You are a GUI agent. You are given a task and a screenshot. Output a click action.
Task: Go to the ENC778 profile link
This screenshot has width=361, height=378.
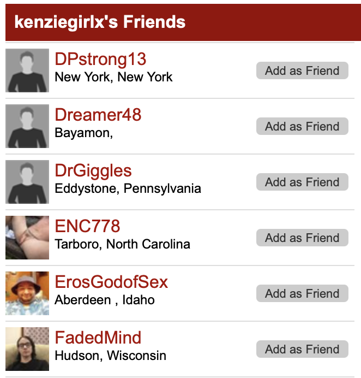click(x=87, y=226)
